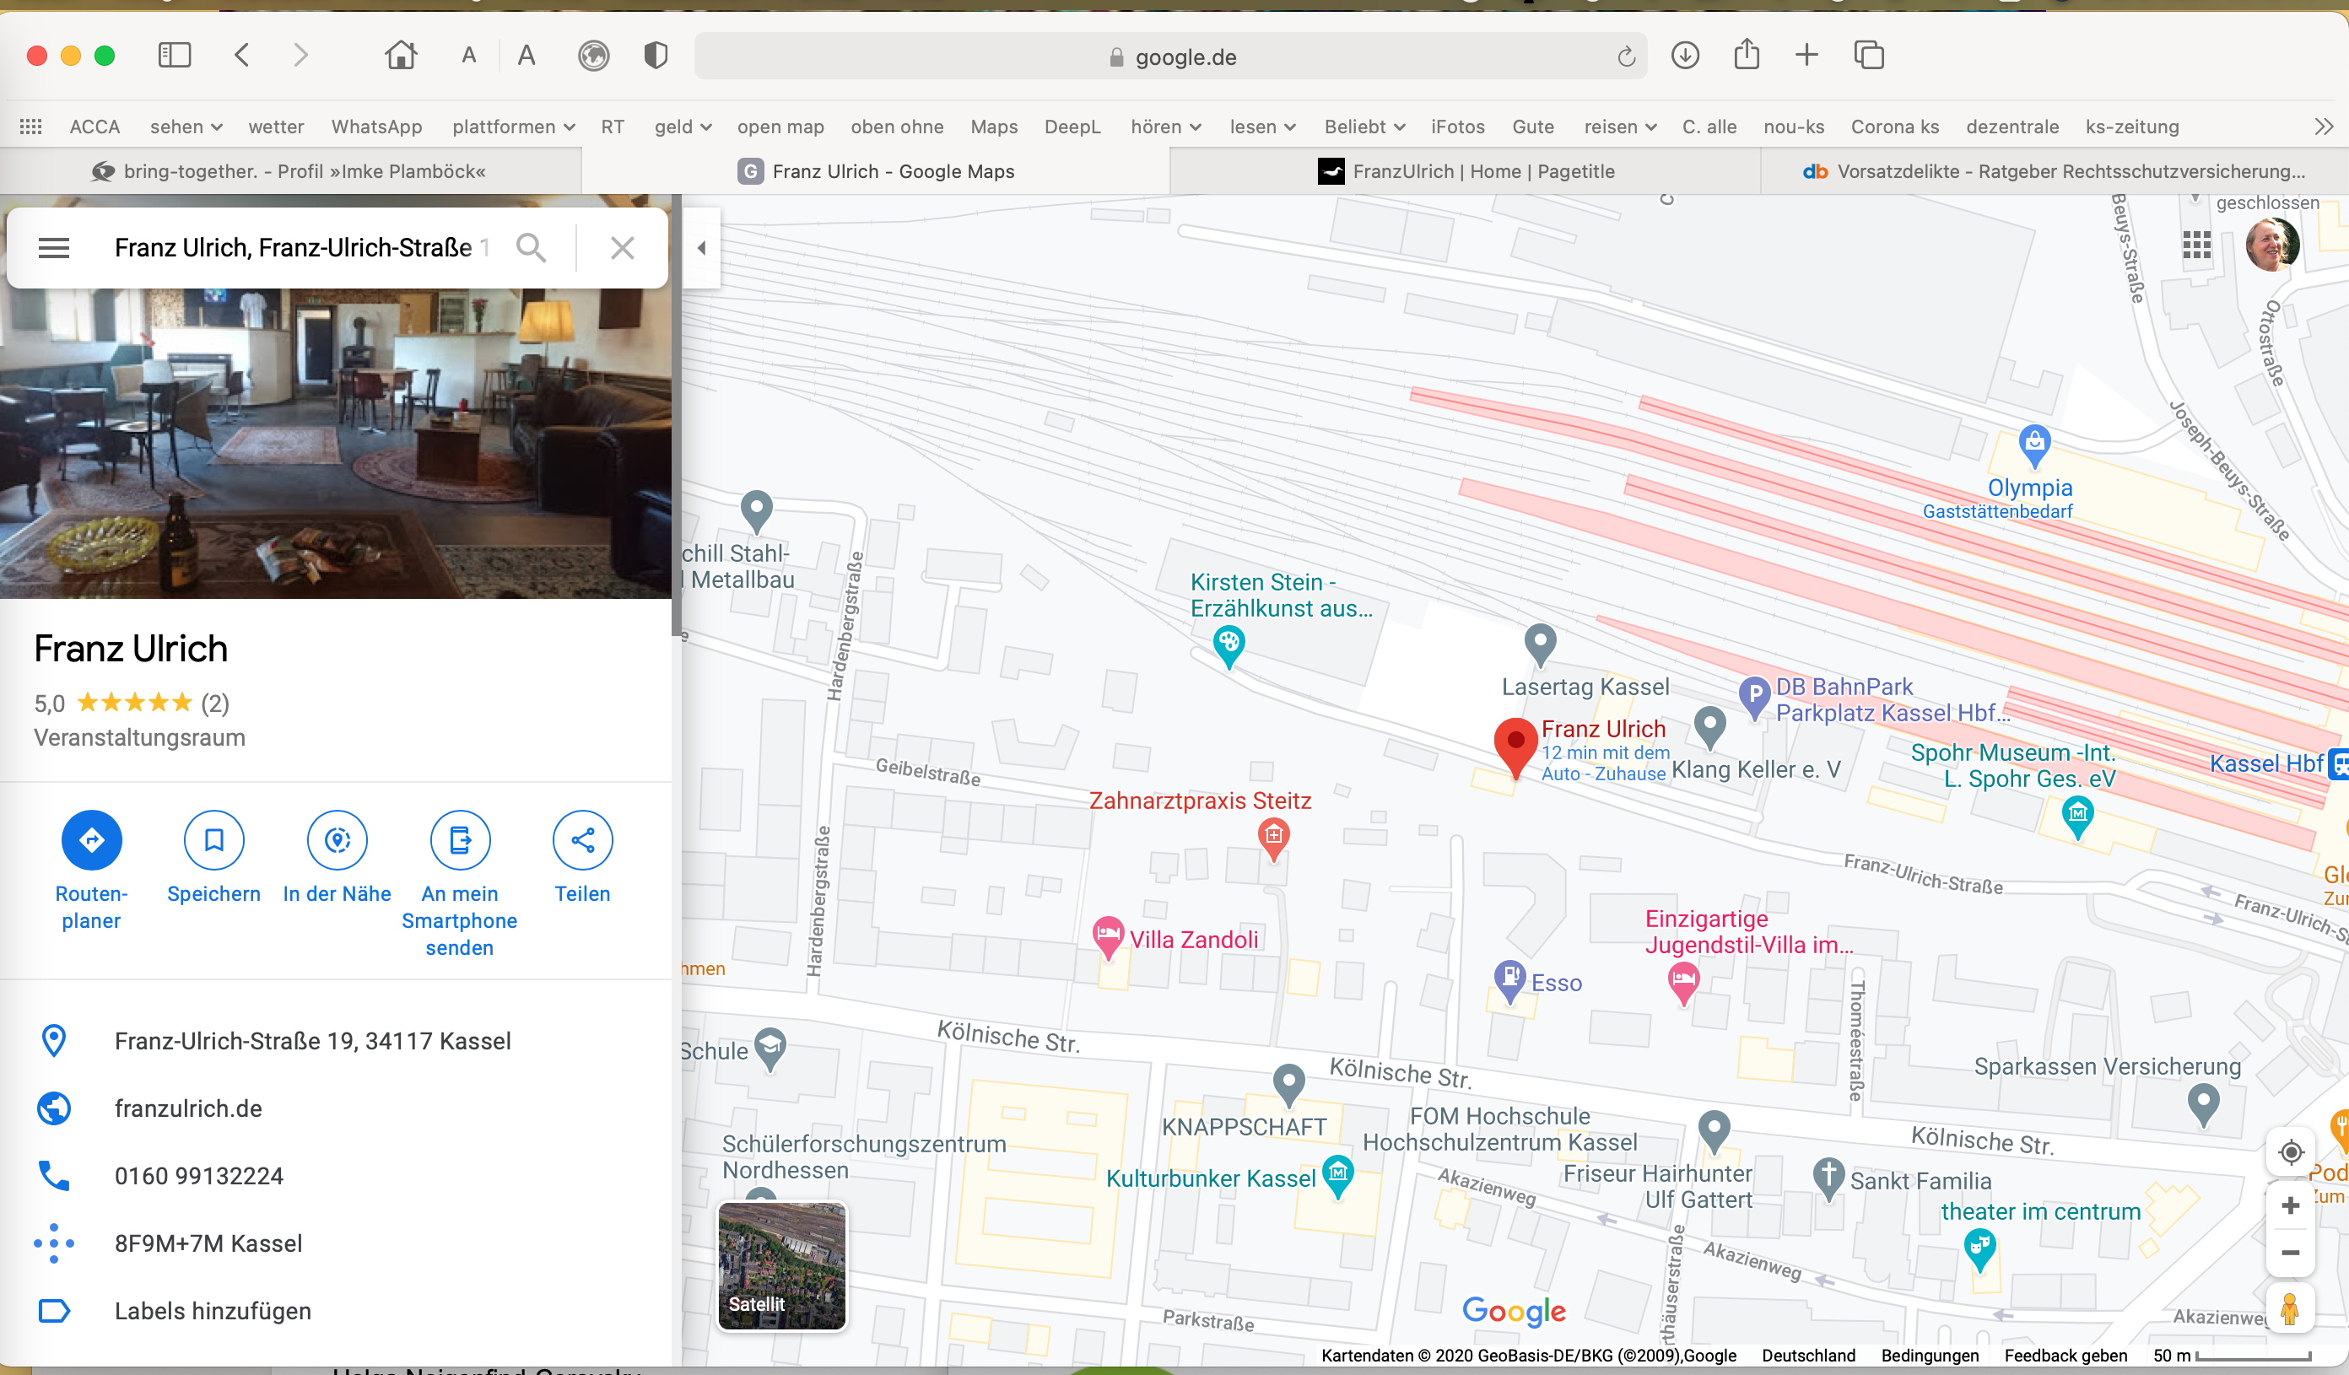Select DB BahnPark parking marker
This screenshot has height=1375, width=2349.
[1754, 698]
